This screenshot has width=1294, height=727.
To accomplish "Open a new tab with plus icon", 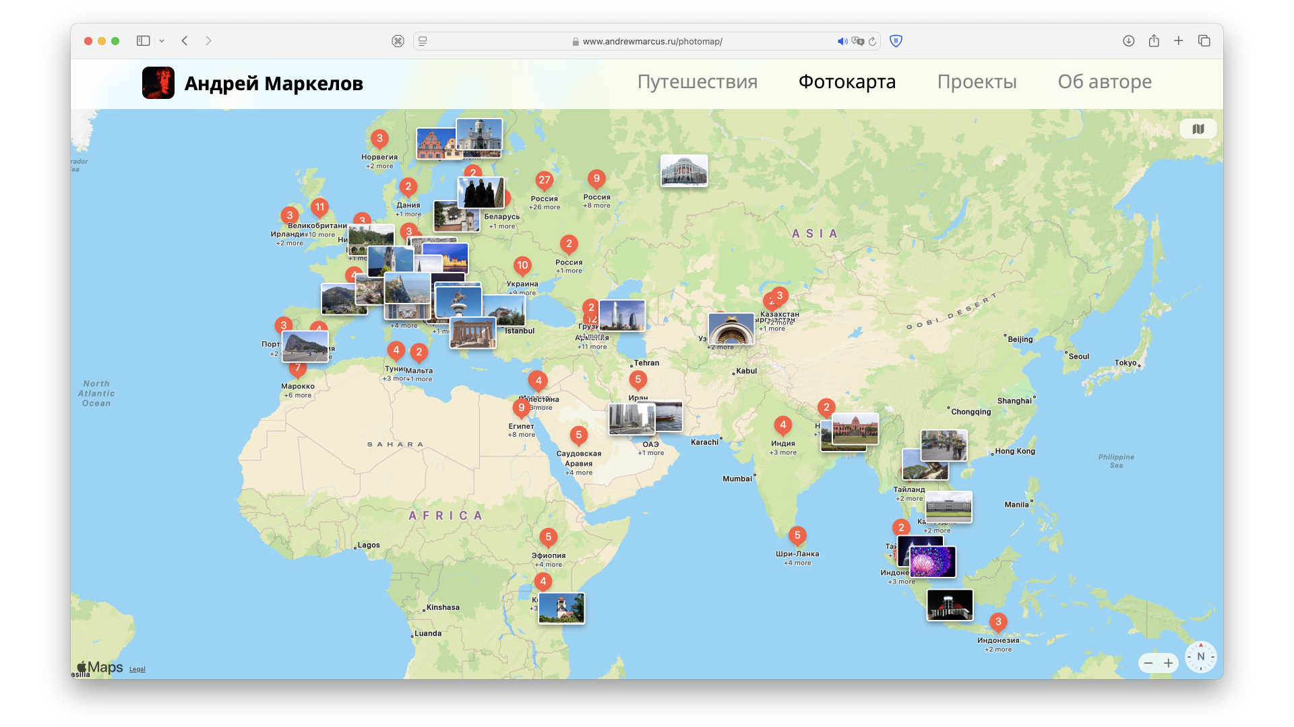I will point(1178,41).
